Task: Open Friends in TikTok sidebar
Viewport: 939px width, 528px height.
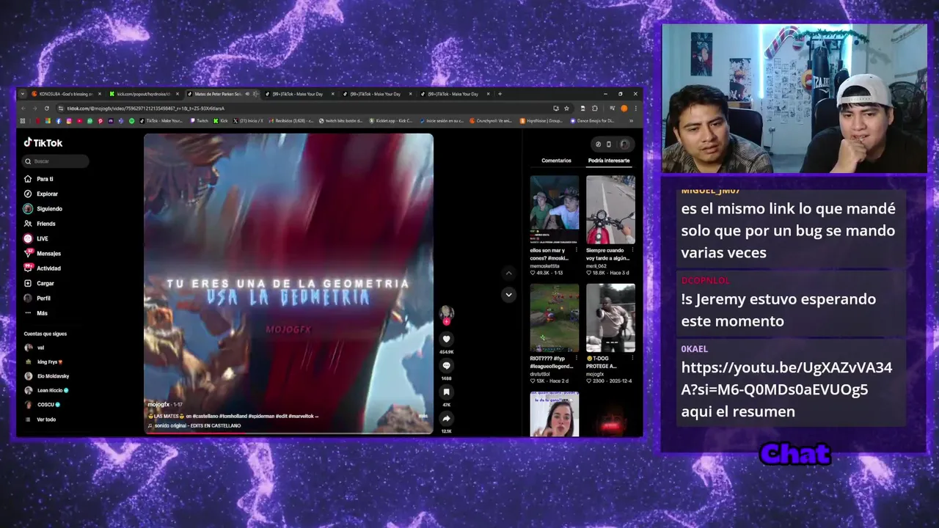Action: 40,224
